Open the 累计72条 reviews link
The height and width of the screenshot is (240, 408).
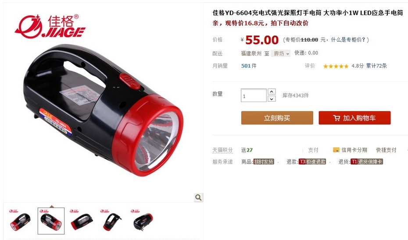click(x=376, y=66)
